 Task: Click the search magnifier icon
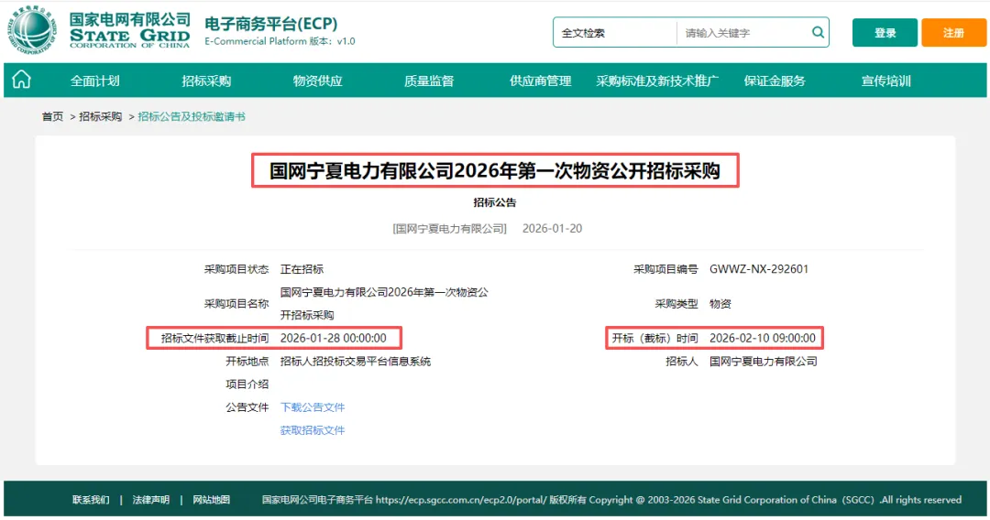point(818,32)
